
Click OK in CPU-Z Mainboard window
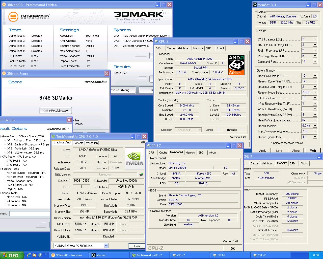(x=233, y=248)
